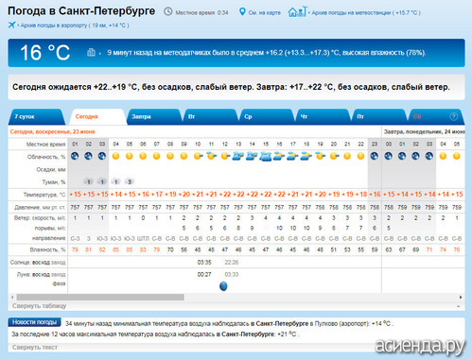Open the Пт forecast tab
Viewport: 472px width, 360px height.
[378, 117]
